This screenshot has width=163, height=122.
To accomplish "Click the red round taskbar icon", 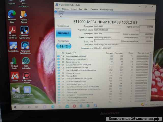I will pos(74,106).
